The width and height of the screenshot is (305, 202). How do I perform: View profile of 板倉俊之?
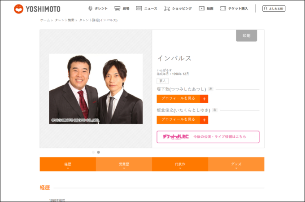coord(182,120)
